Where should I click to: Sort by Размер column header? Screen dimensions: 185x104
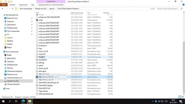click(106, 13)
